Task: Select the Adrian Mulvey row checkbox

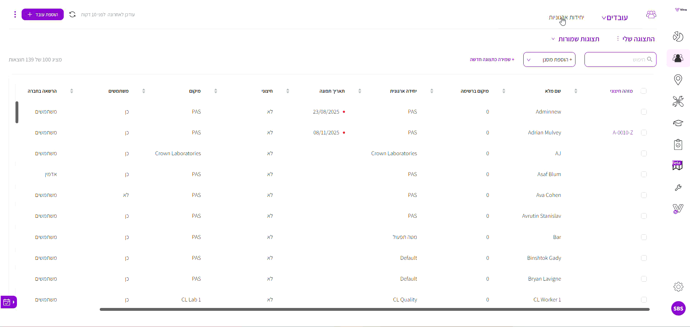Action: 644,133
